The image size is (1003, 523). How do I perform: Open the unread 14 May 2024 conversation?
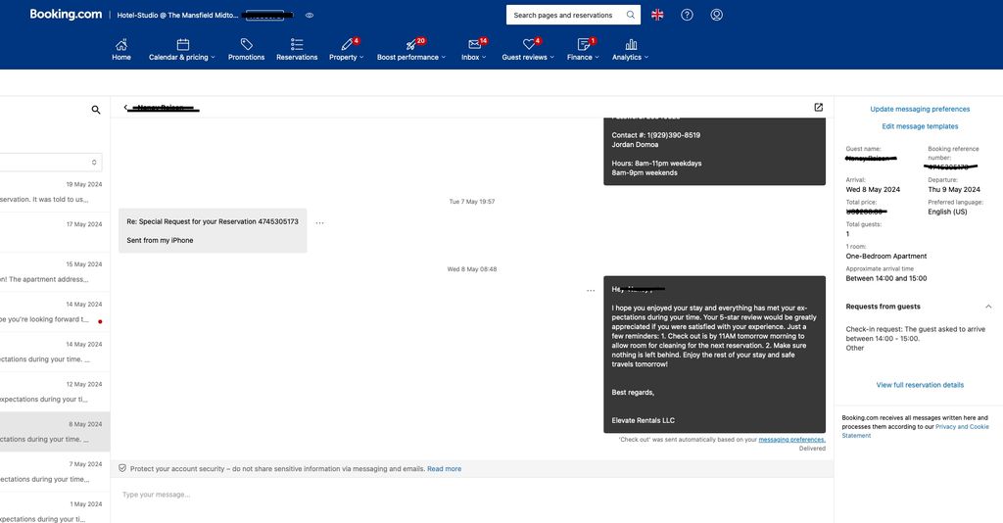pyautogui.click(x=55, y=312)
